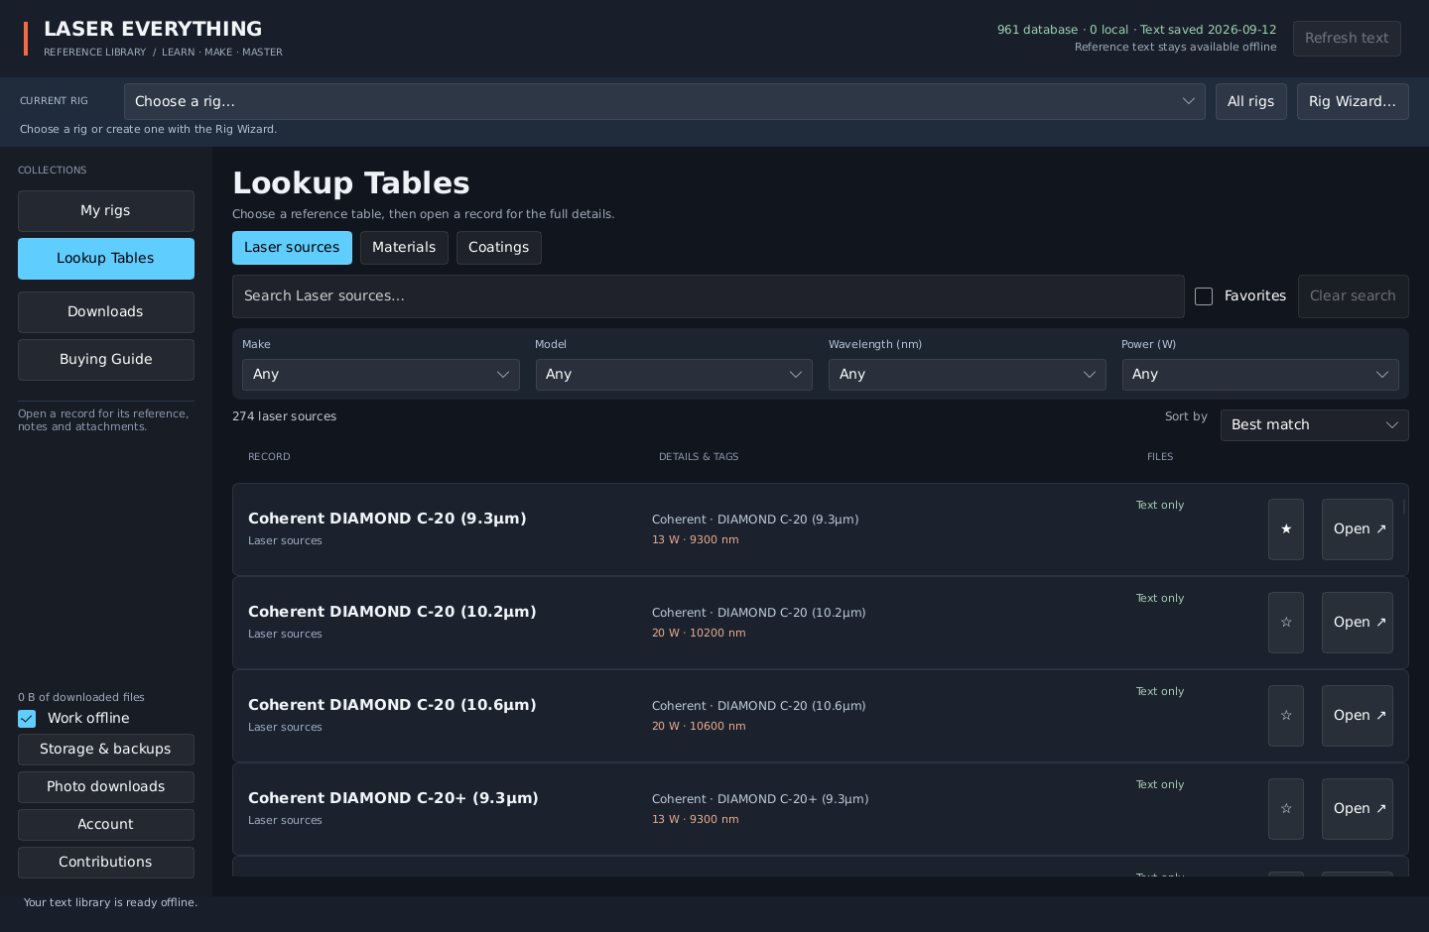Open the Buying Guide section
Viewport: 1429px width, 932px height.
106,360
